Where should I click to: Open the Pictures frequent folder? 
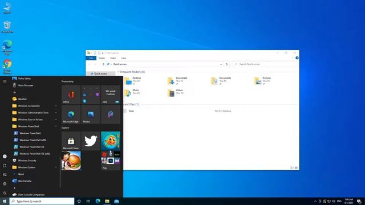262,81
